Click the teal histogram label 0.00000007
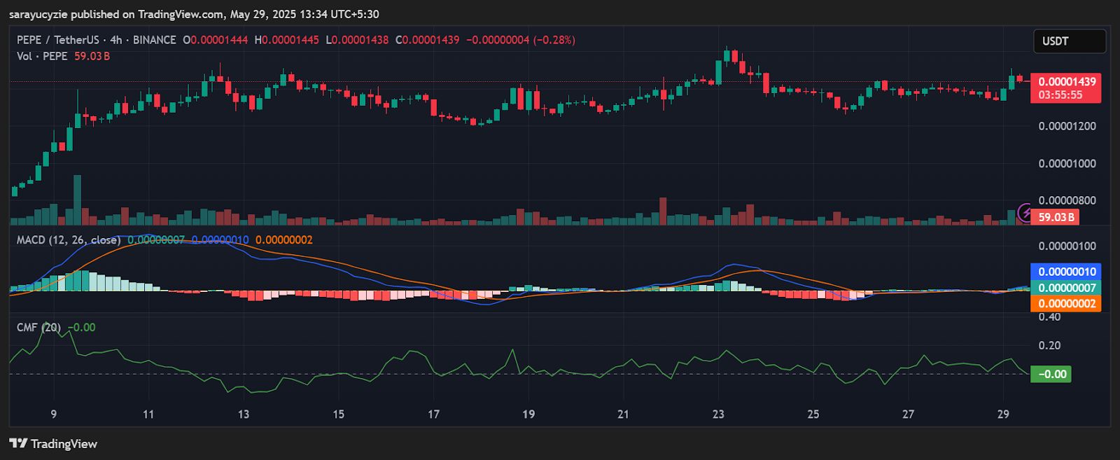Image resolution: width=1120 pixels, height=460 pixels. [x=1065, y=288]
